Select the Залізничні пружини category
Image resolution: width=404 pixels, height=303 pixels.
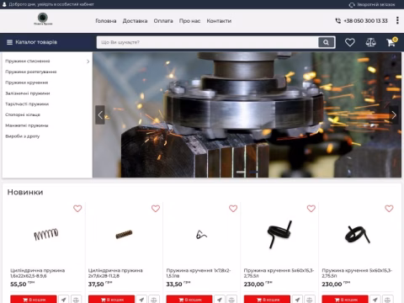[x=28, y=93]
